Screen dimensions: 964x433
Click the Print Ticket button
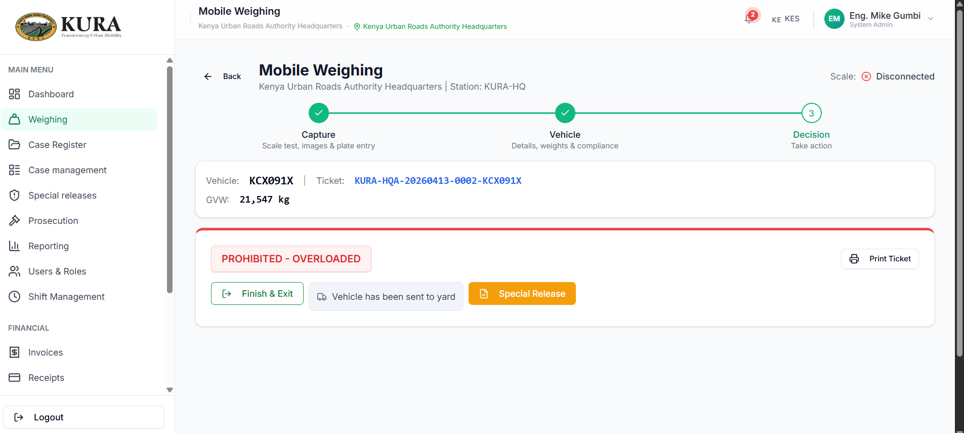[879, 259]
